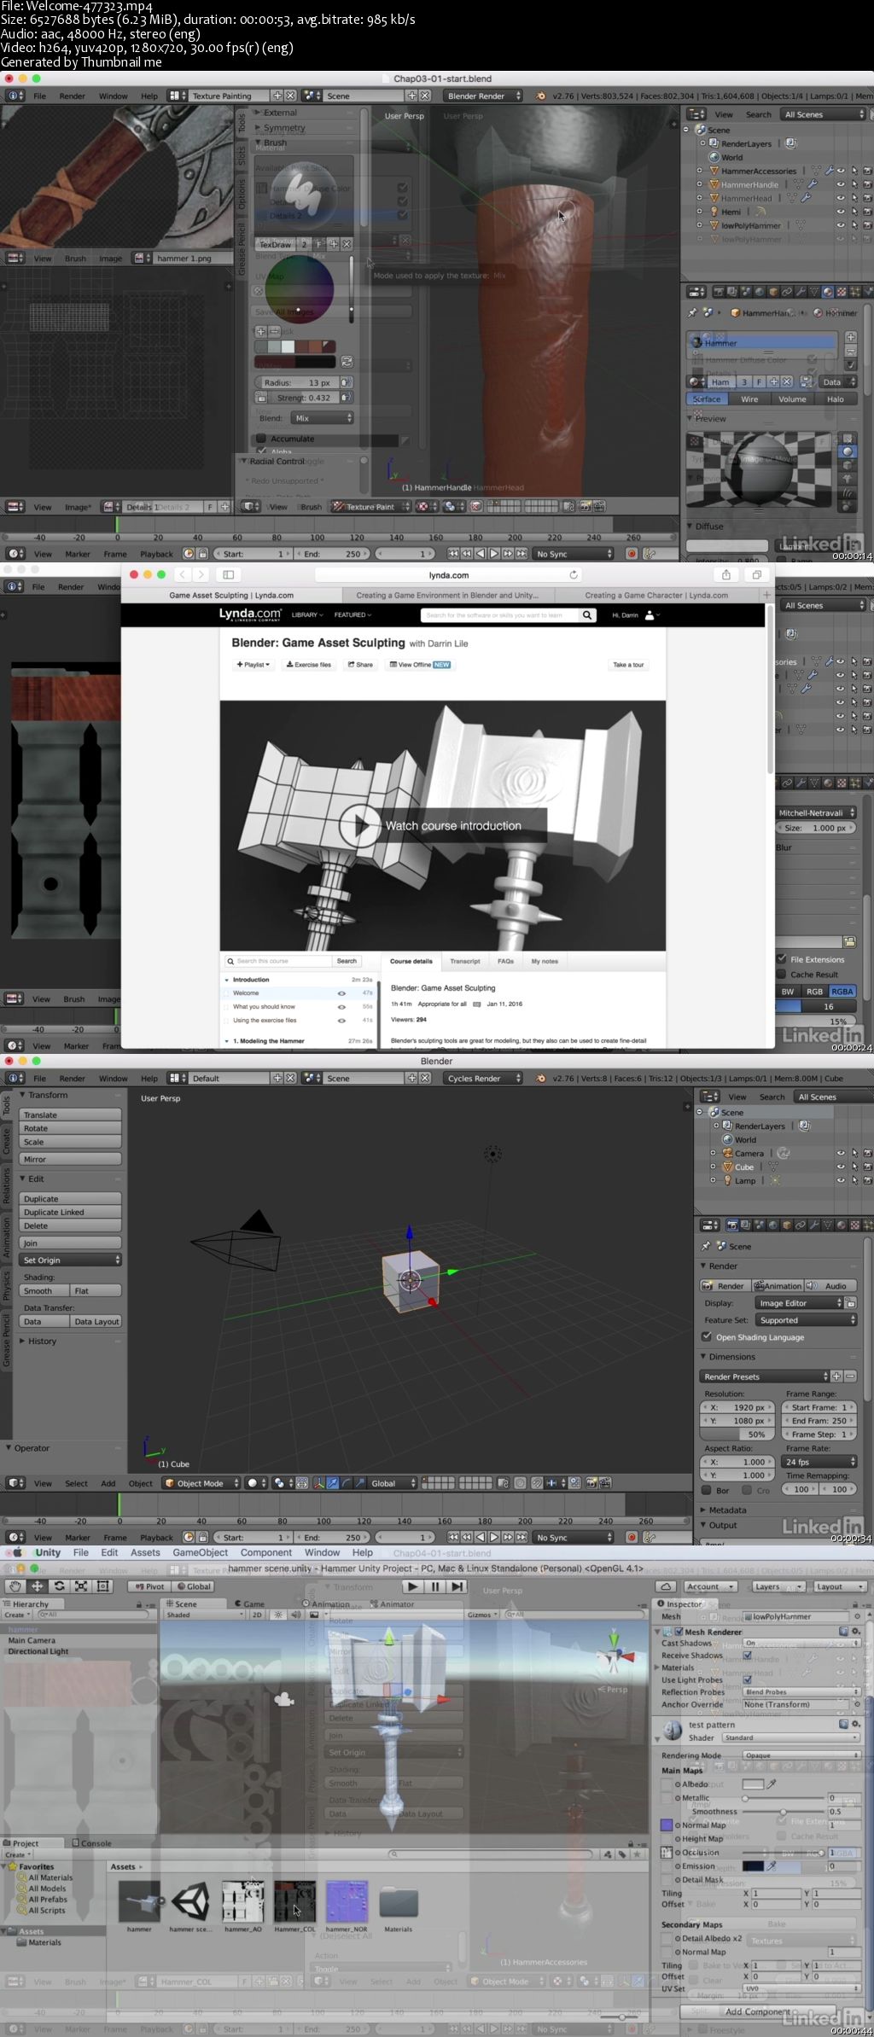The image size is (874, 2037).
Task: Select the Unity rotate tool
Action: tap(59, 1586)
